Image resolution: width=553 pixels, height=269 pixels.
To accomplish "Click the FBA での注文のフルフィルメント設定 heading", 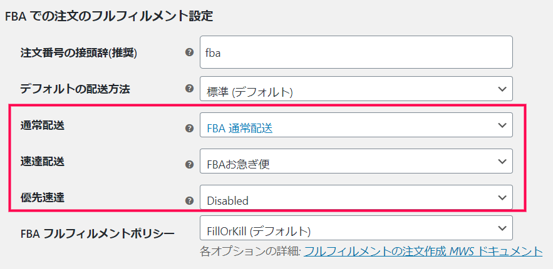I will 108,16.
